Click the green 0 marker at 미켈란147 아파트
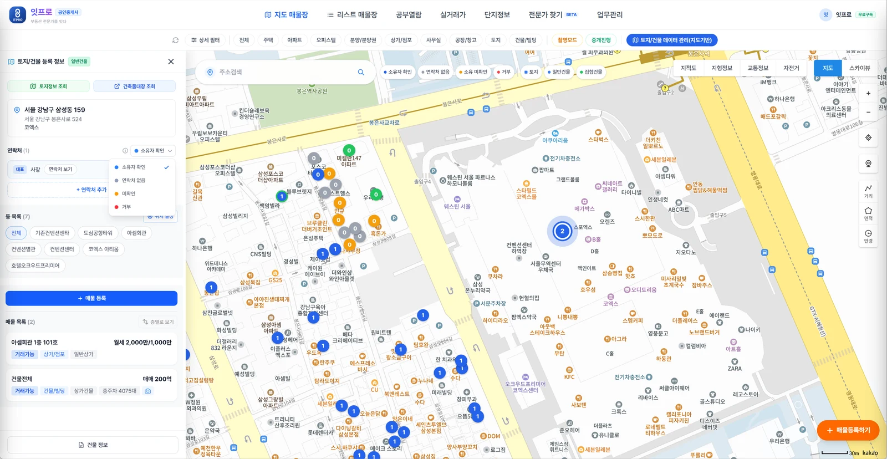This screenshot has width=887, height=459. (349, 150)
